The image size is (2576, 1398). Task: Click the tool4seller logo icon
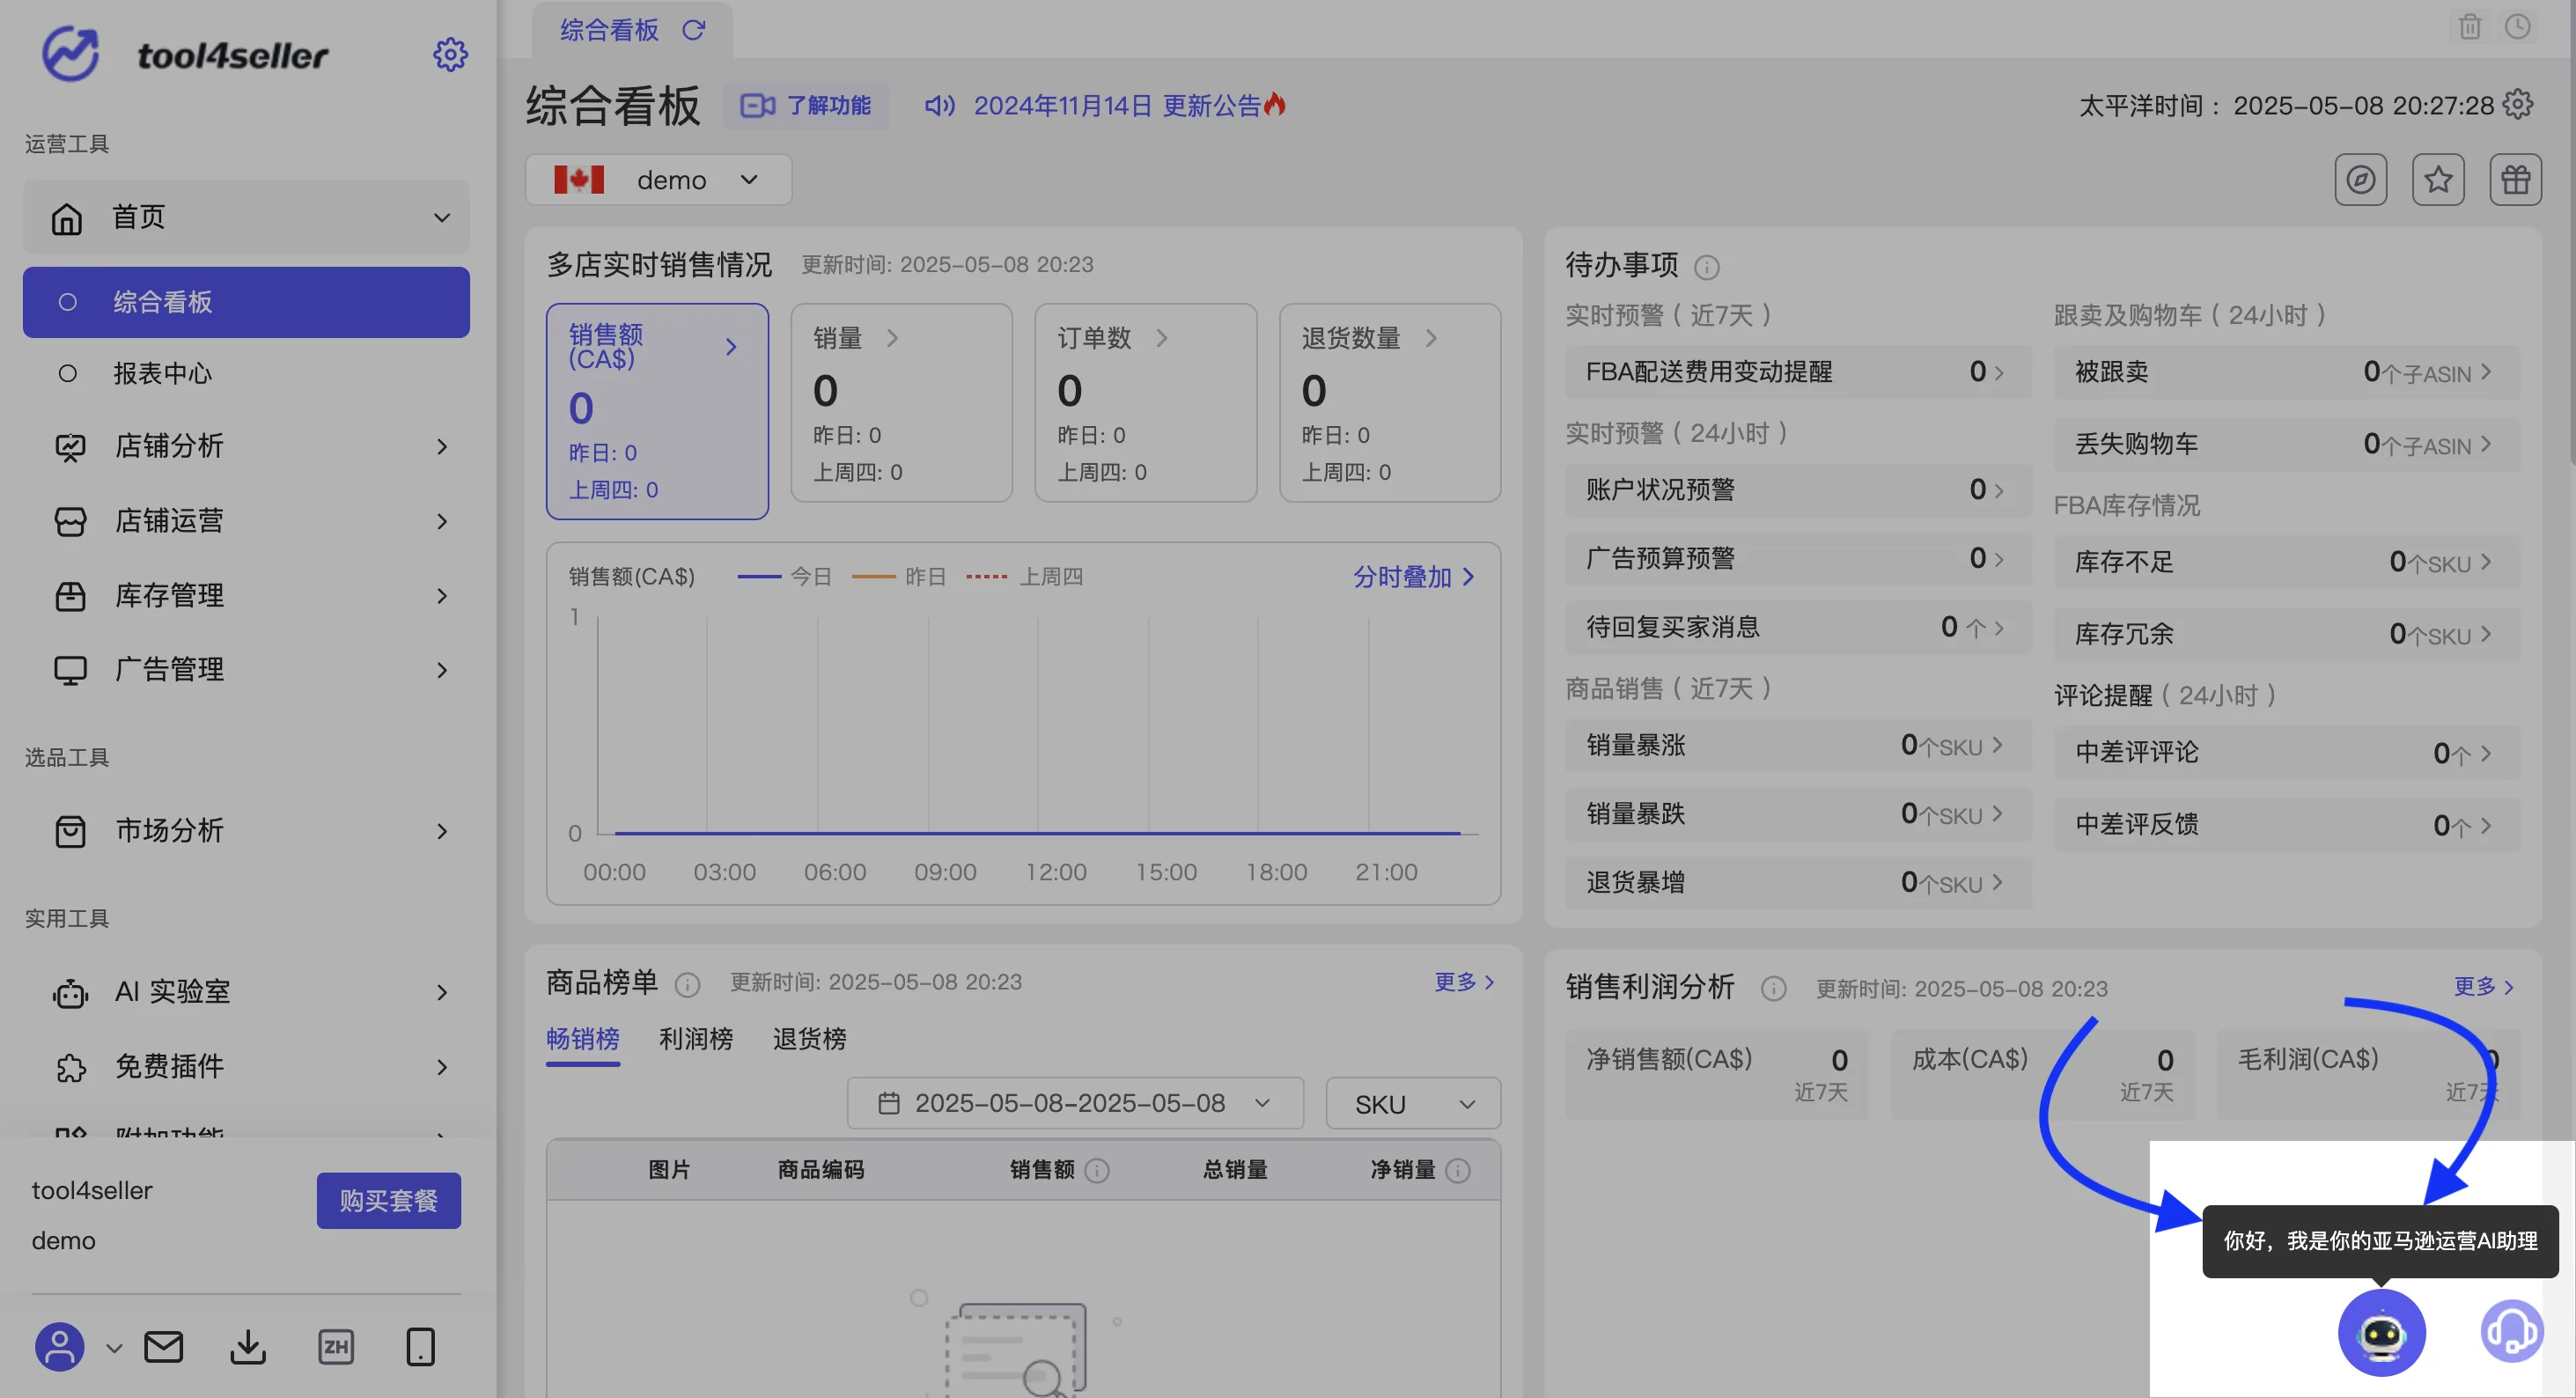[x=70, y=54]
